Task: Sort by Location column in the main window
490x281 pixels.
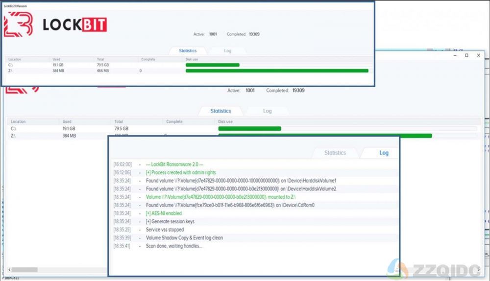Action: click(x=18, y=121)
